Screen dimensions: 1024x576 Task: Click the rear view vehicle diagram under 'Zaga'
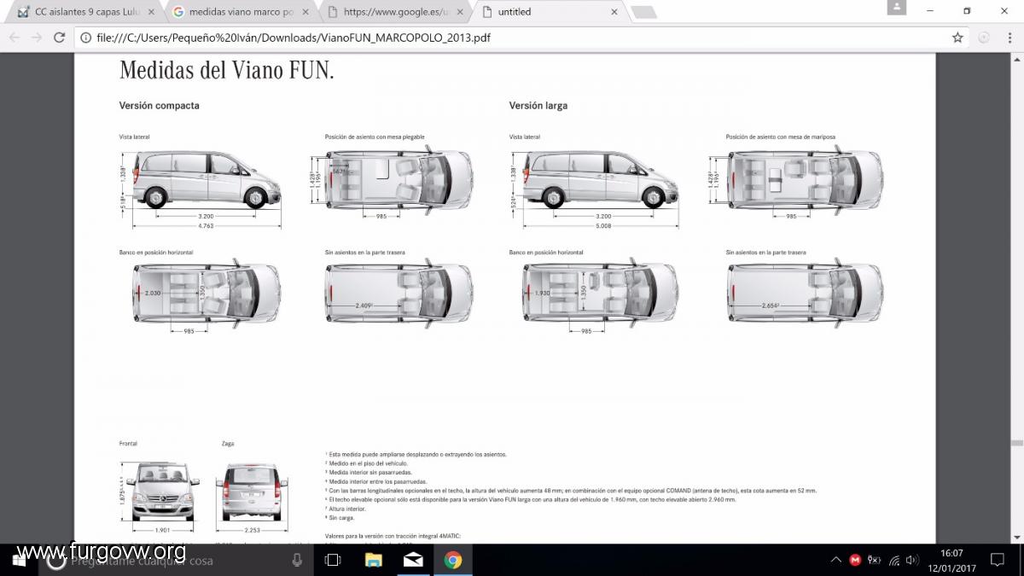(251, 492)
